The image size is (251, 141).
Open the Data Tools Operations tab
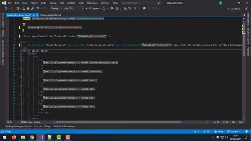(64, 126)
